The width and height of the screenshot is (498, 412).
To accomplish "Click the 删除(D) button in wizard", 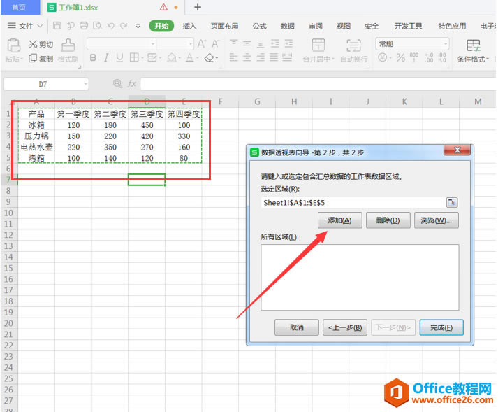I will pos(388,220).
